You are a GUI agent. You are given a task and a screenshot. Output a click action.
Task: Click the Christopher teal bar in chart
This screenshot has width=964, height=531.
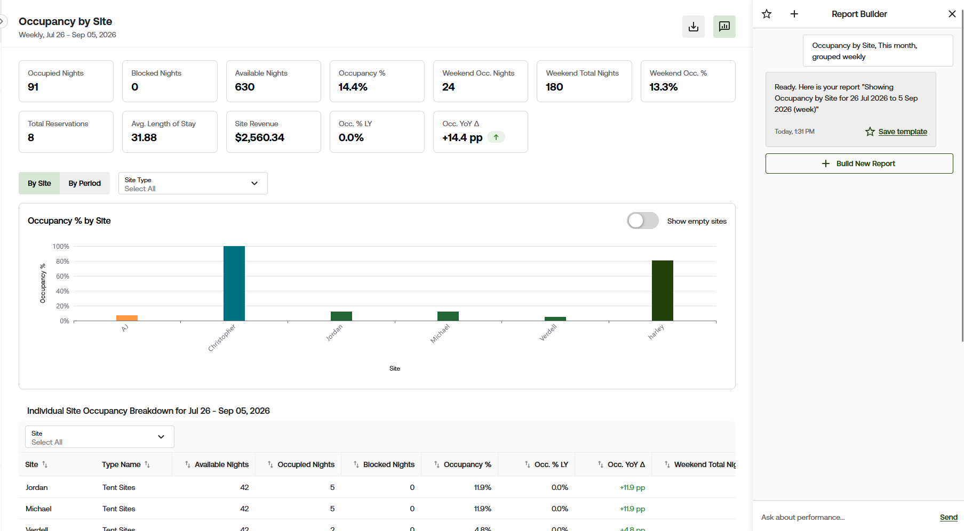(x=234, y=283)
